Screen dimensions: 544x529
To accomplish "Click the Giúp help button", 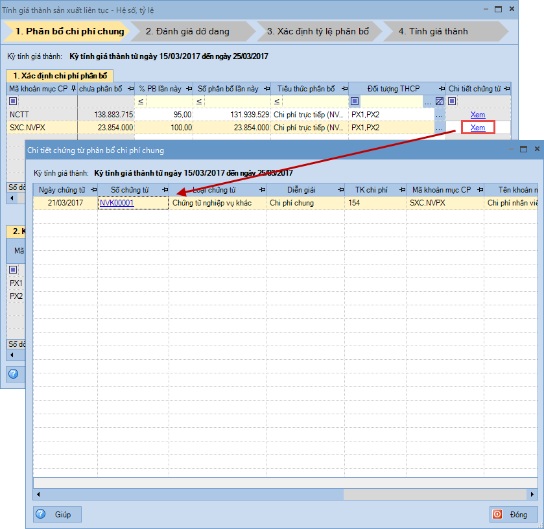I will pos(57,514).
